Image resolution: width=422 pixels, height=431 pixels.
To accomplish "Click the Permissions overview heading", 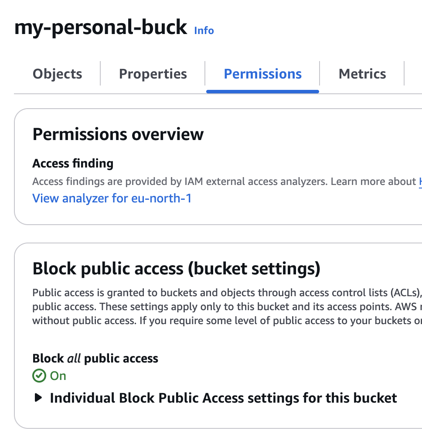I will 118,134.
